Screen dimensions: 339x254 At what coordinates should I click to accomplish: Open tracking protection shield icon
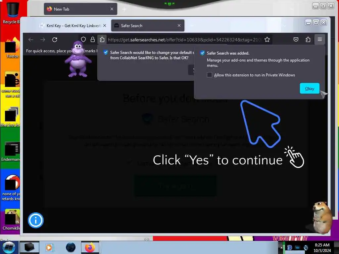(83, 40)
